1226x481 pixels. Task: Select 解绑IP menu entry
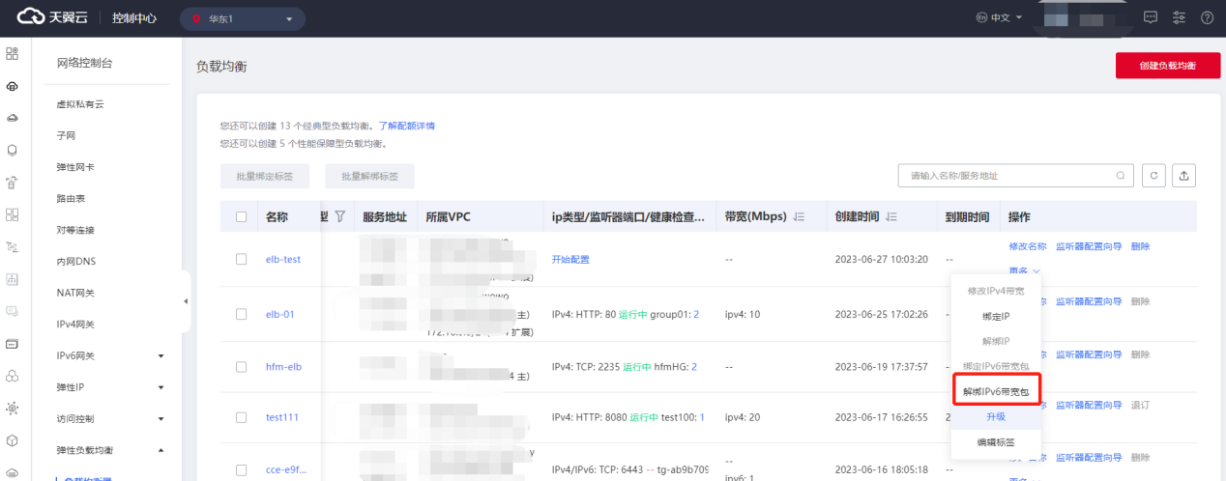point(996,341)
